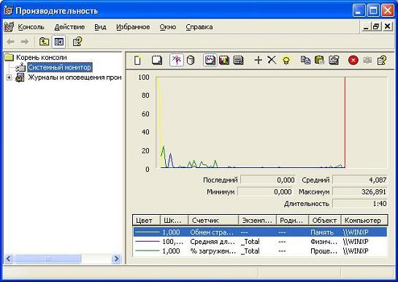Expand Журналы и оповещения node plus box
Image resolution: width=398 pixels, height=282 pixels.
click(9, 77)
